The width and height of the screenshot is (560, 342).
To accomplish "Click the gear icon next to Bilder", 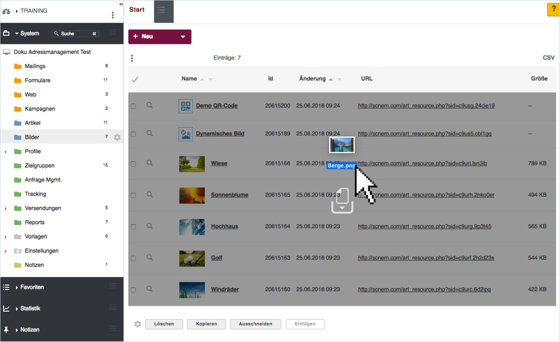I will click(117, 137).
